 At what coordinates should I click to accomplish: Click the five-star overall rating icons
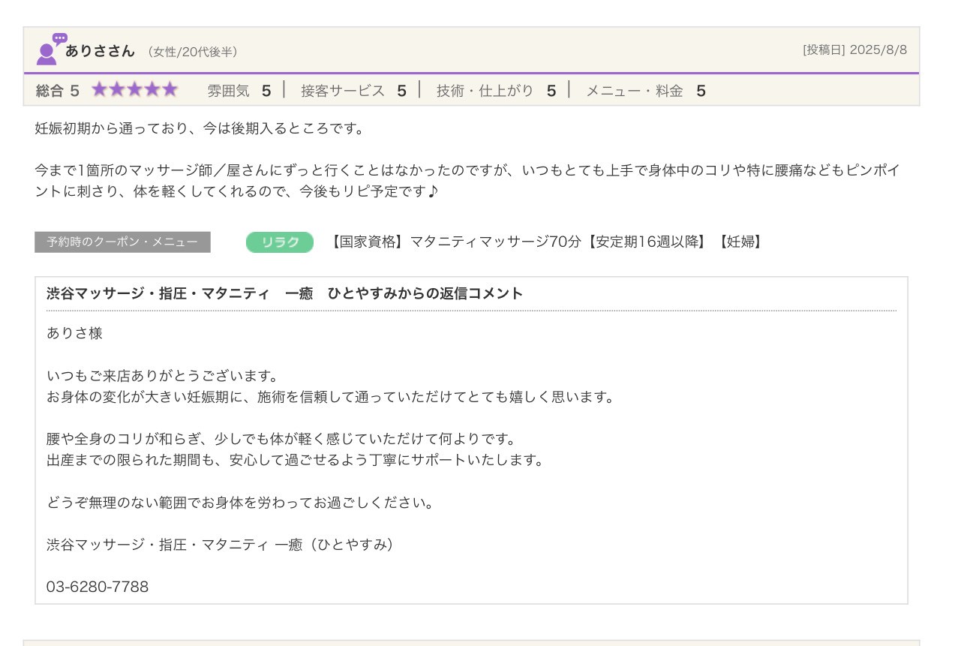[134, 91]
